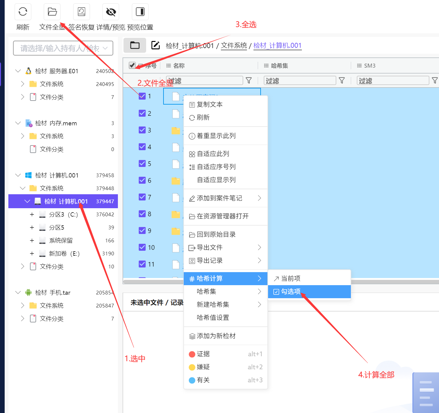
Task: Select the highlighted 检材 计算机.001 tree row
Action: (63, 201)
